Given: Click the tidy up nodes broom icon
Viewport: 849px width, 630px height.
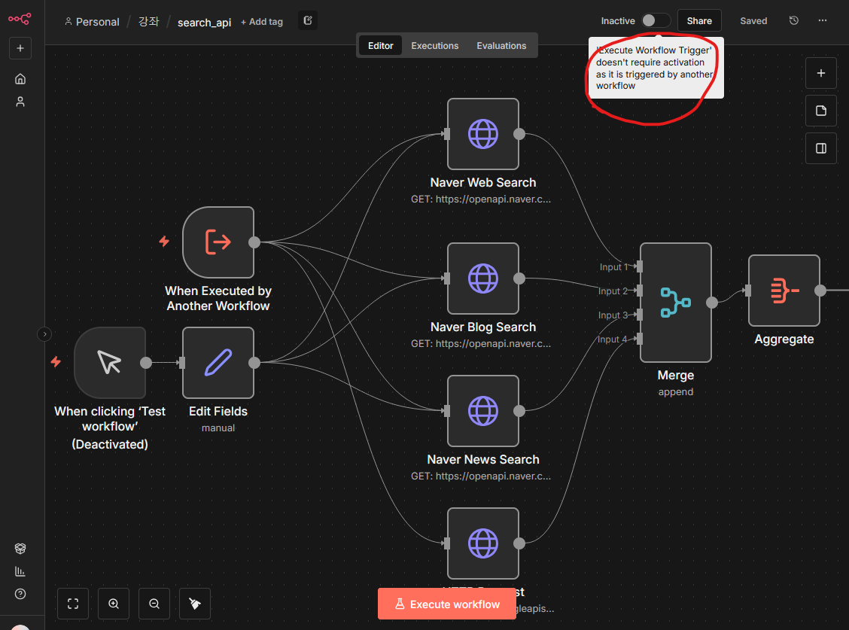Looking at the screenshot, I should click(195, 604).
